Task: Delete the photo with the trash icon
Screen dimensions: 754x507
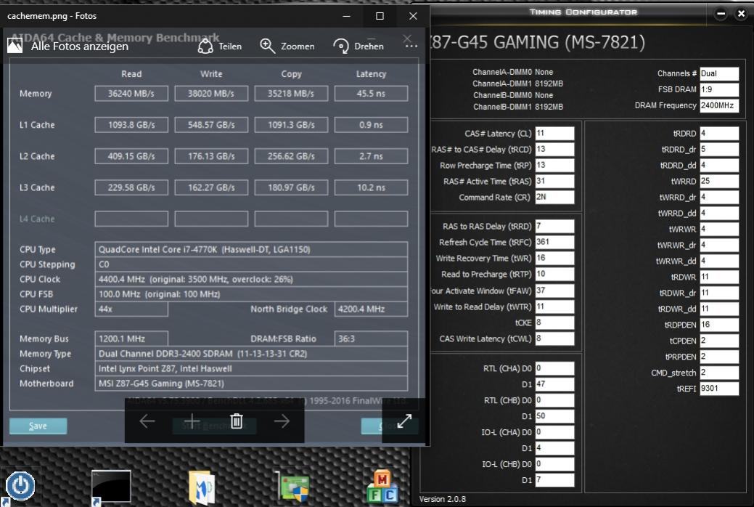Action: pos(237,421)
